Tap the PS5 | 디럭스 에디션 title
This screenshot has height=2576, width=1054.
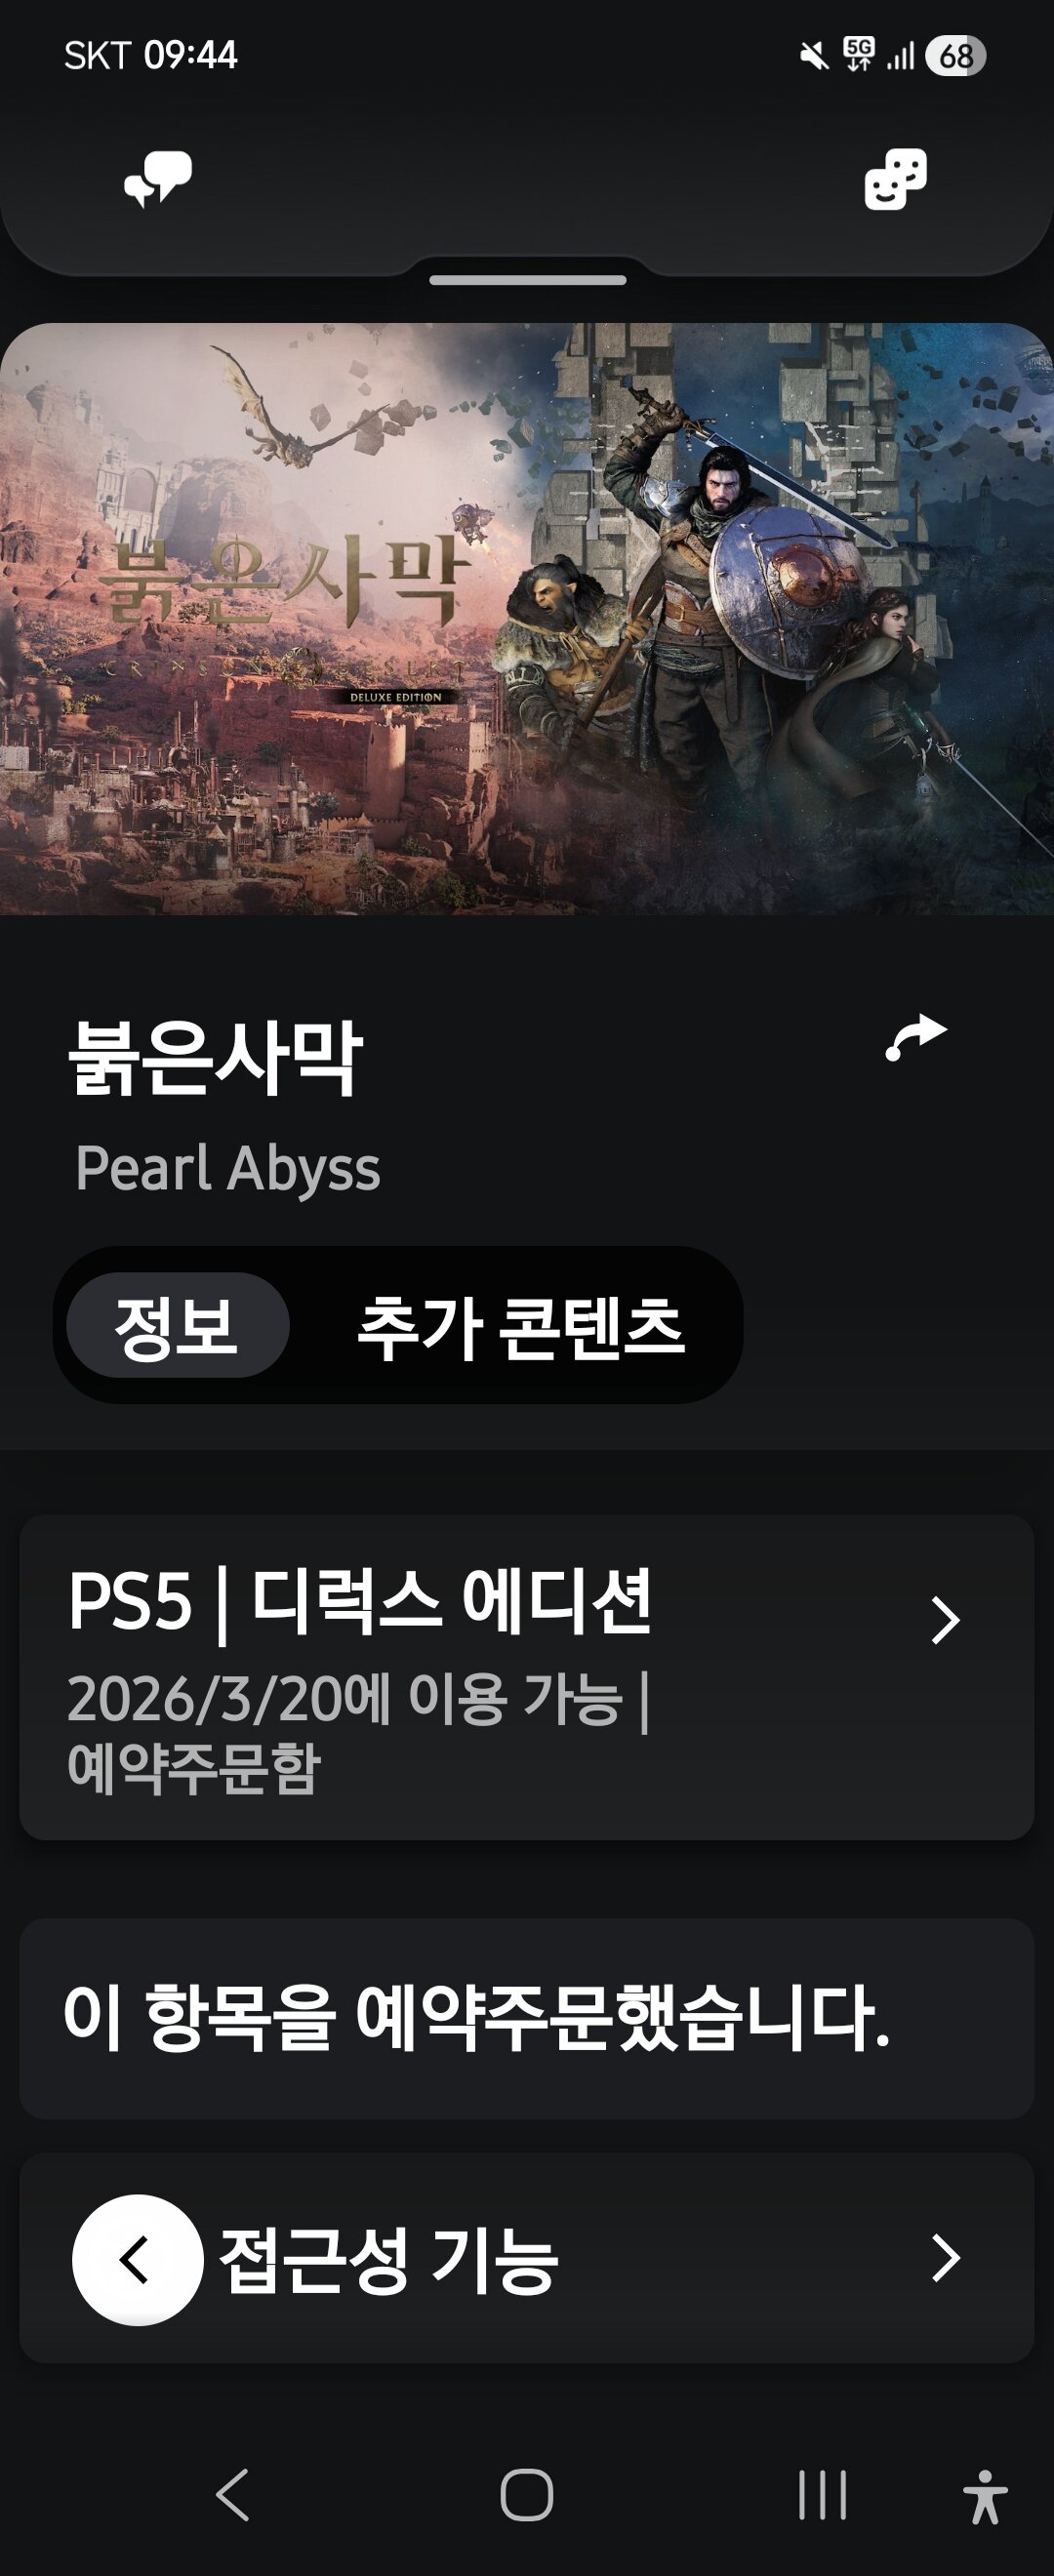(360, 1603)
